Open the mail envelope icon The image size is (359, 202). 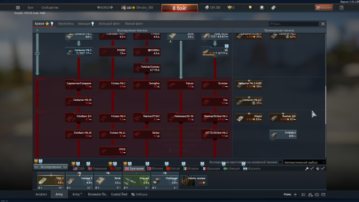pyautogui.click(x=323, y=195)
